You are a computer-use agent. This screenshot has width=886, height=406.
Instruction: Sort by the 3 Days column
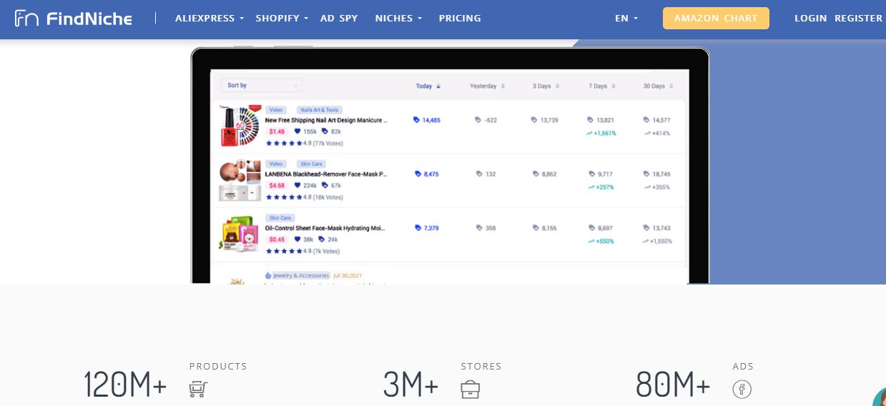click(546, 86)
